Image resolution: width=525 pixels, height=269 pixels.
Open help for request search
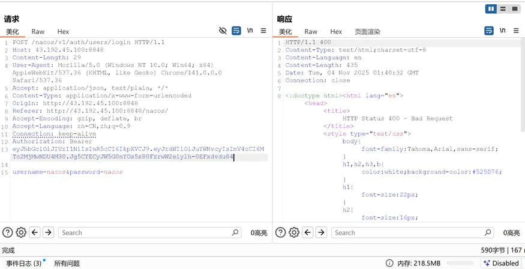[x=8, y=232]
